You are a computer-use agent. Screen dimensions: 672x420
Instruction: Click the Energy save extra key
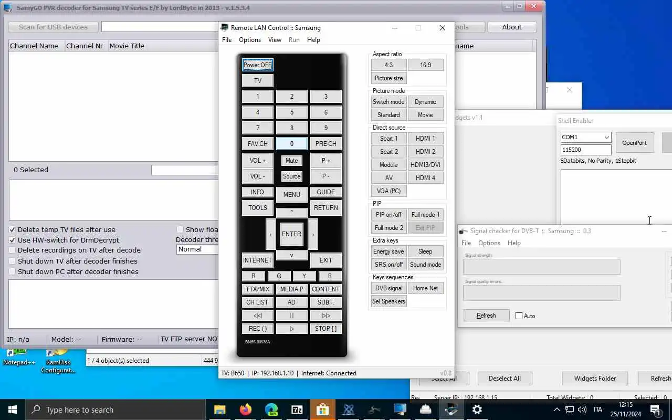(x=388, y=251)
